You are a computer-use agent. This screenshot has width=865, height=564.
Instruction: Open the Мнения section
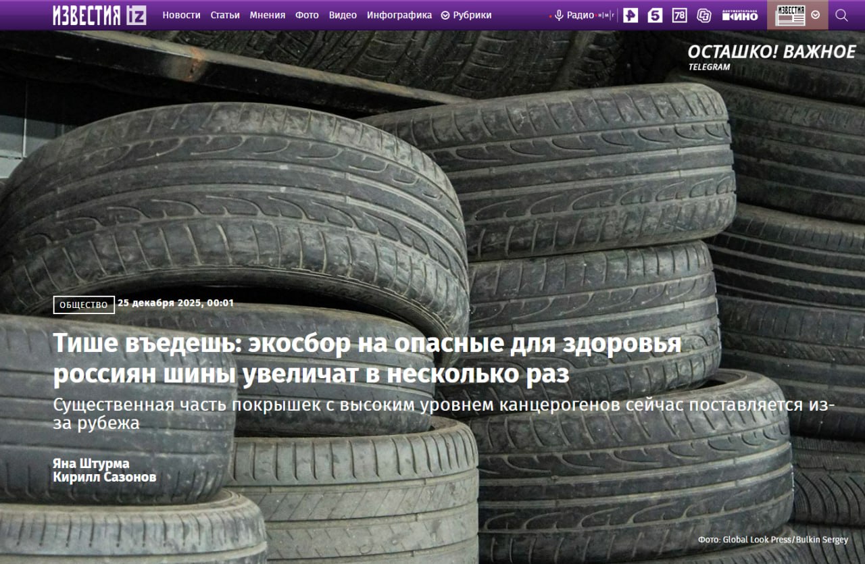(x=268, y=15)
